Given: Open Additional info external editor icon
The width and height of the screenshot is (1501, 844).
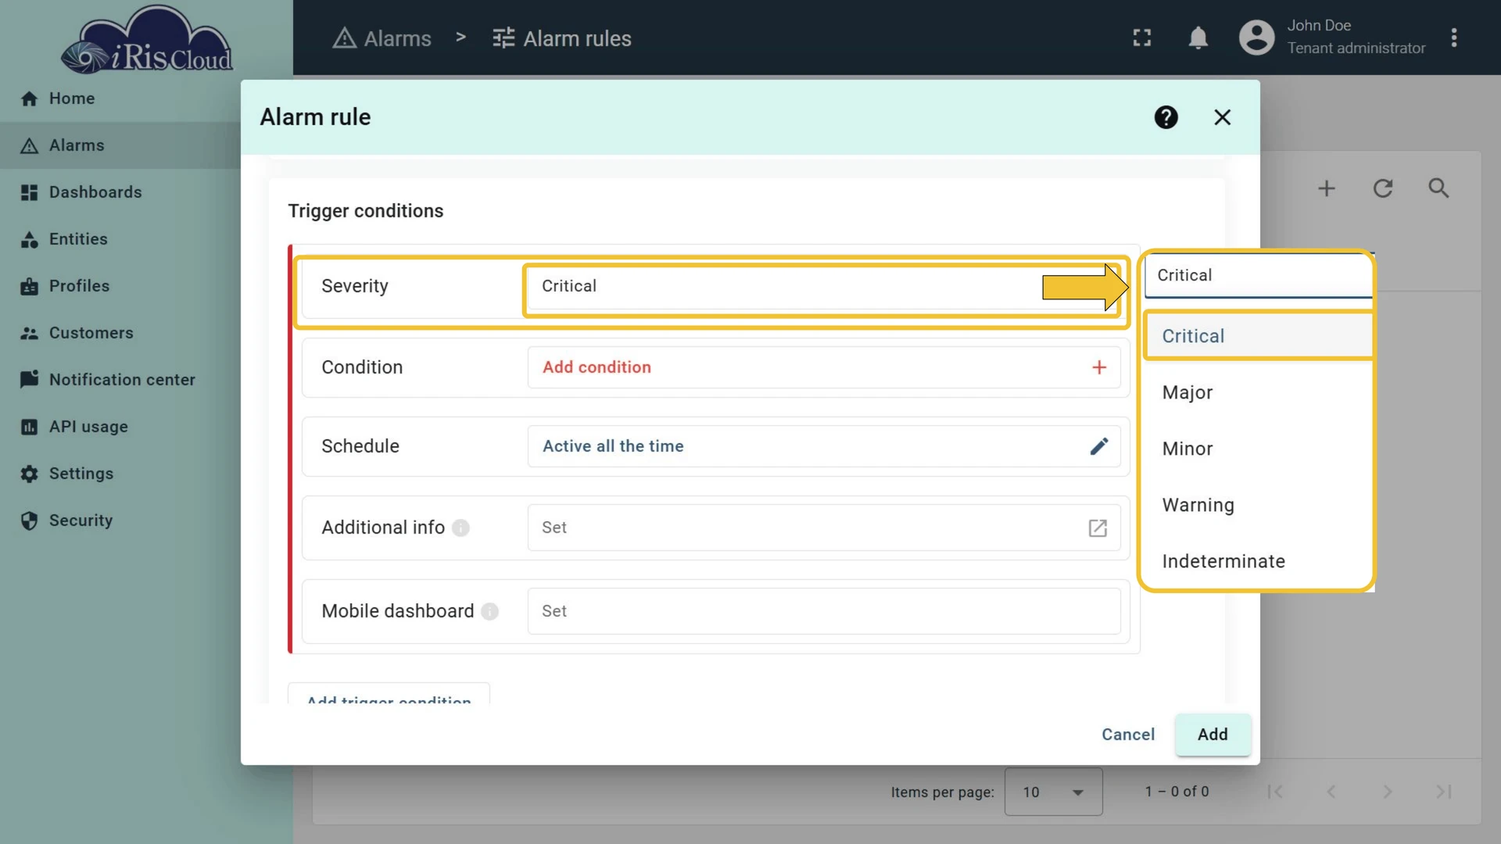Looking at the screenshot, I should (1098, 528).
